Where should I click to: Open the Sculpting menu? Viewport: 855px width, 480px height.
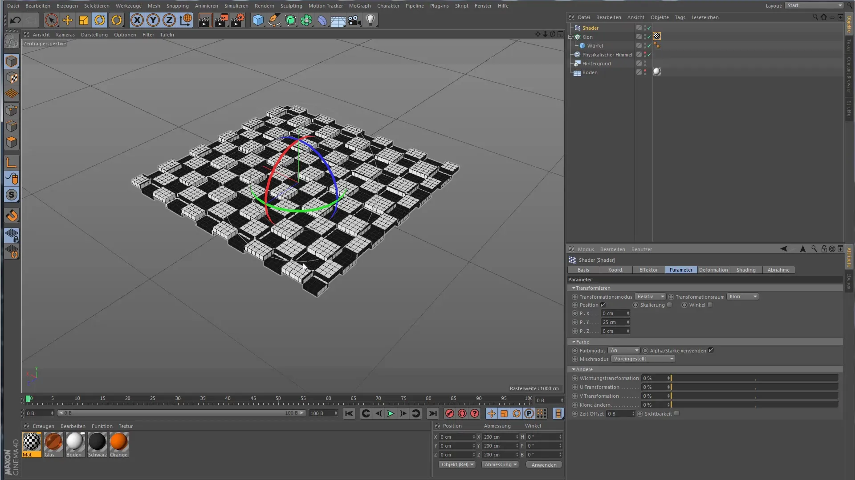[x=291, y=6]
